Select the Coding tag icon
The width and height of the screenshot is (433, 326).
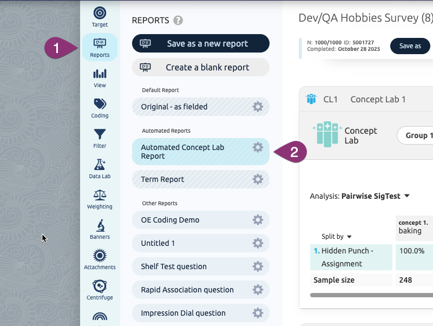[x=100, y=108]
